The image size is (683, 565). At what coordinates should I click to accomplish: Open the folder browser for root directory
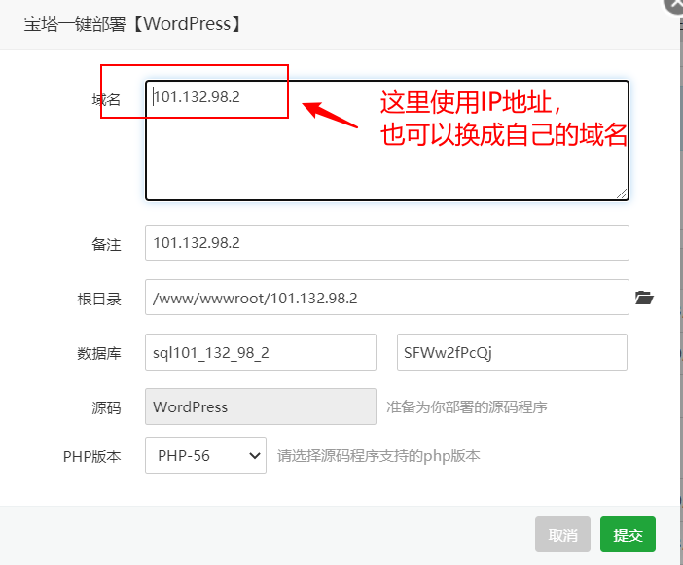click(644, 298)
